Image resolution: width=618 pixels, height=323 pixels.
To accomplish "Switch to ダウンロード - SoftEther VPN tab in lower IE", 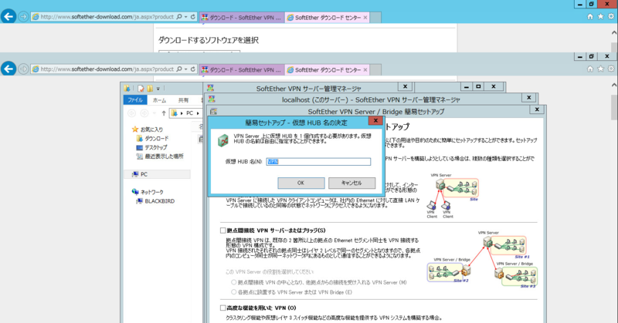I will tap(242, 69).
